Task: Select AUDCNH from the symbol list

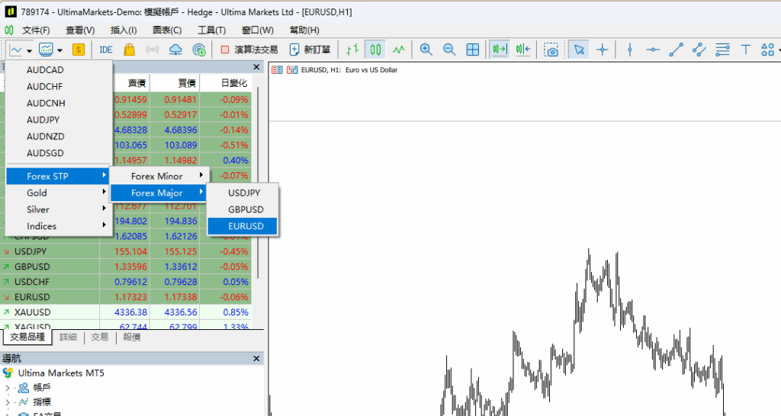Action: coord(59,103)
